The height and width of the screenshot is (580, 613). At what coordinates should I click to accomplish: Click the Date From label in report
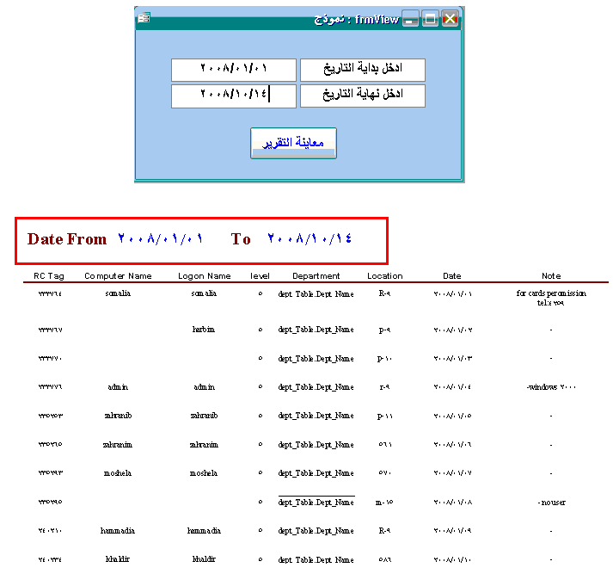coord(67,239)
